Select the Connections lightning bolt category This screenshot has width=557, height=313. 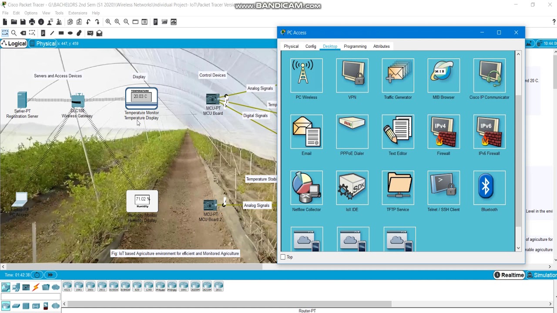click(36, 287)
